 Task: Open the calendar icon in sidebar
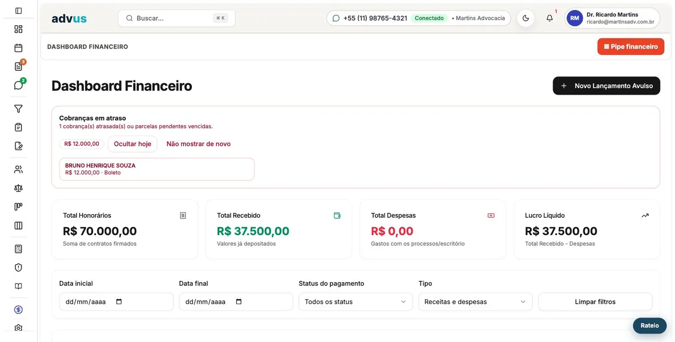(18, 48)
